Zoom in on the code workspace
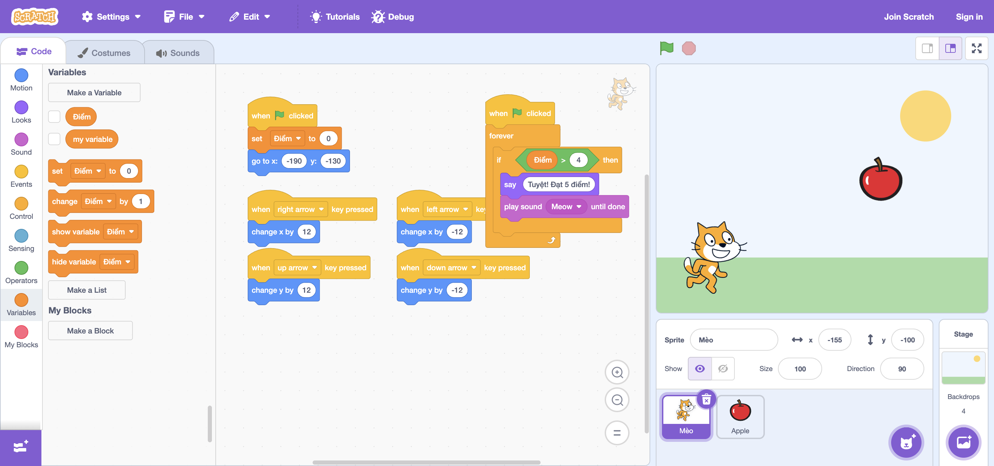The width and height of the screenshot is (994, 466). pos(617,372)
